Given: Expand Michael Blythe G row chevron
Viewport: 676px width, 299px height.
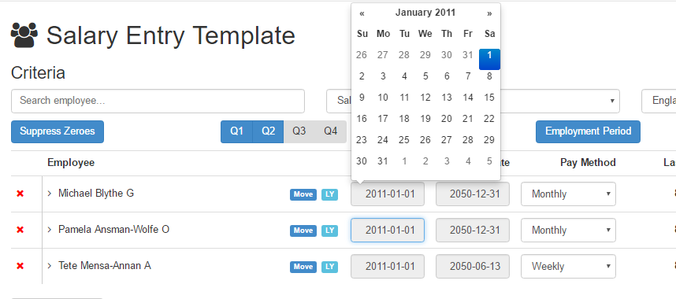Looking at the screenshot, I should (50, 194).
